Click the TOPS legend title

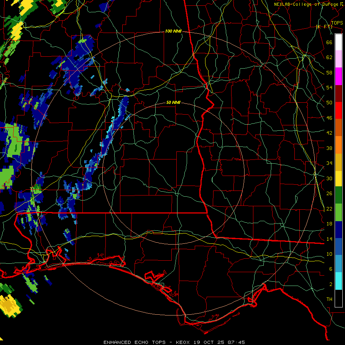[337, 23]
